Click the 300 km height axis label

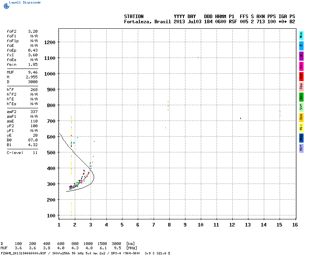[51, 184]
